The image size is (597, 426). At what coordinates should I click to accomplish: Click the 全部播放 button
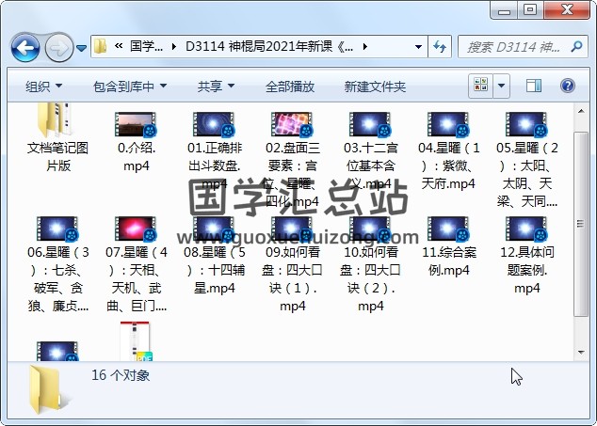289,86
